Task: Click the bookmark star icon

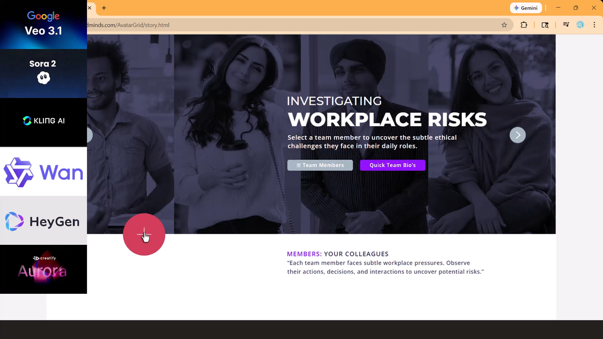Action: point(504,25)
